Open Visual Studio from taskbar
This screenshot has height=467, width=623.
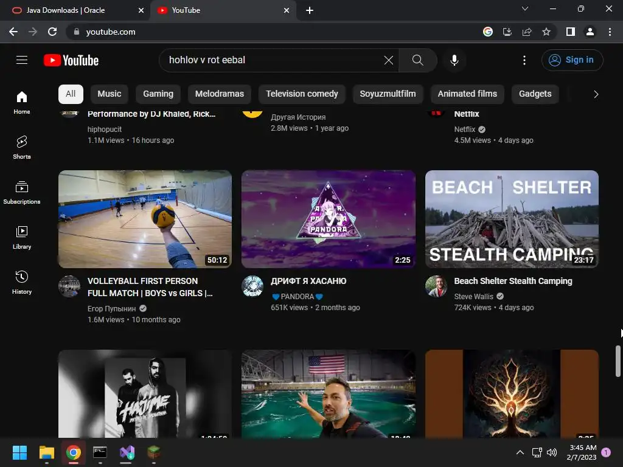pyautogui.click(x=127, y=452)
